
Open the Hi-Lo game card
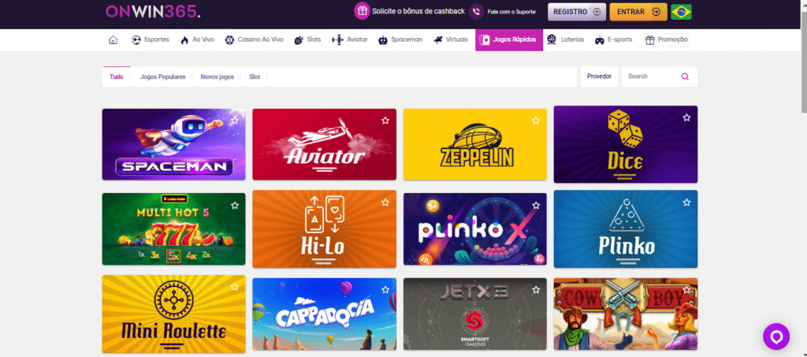[324, 229]
